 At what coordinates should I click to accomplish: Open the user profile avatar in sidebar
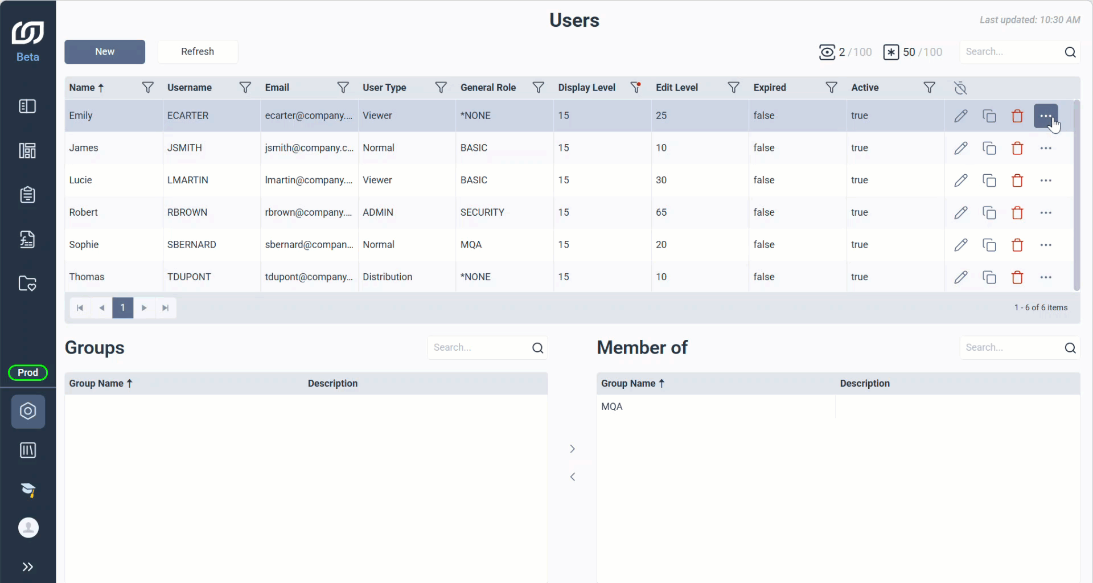click(28, 528)
